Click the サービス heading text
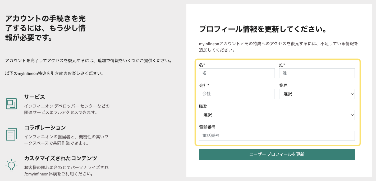This screenshot has height=181, width=376. 34,97
